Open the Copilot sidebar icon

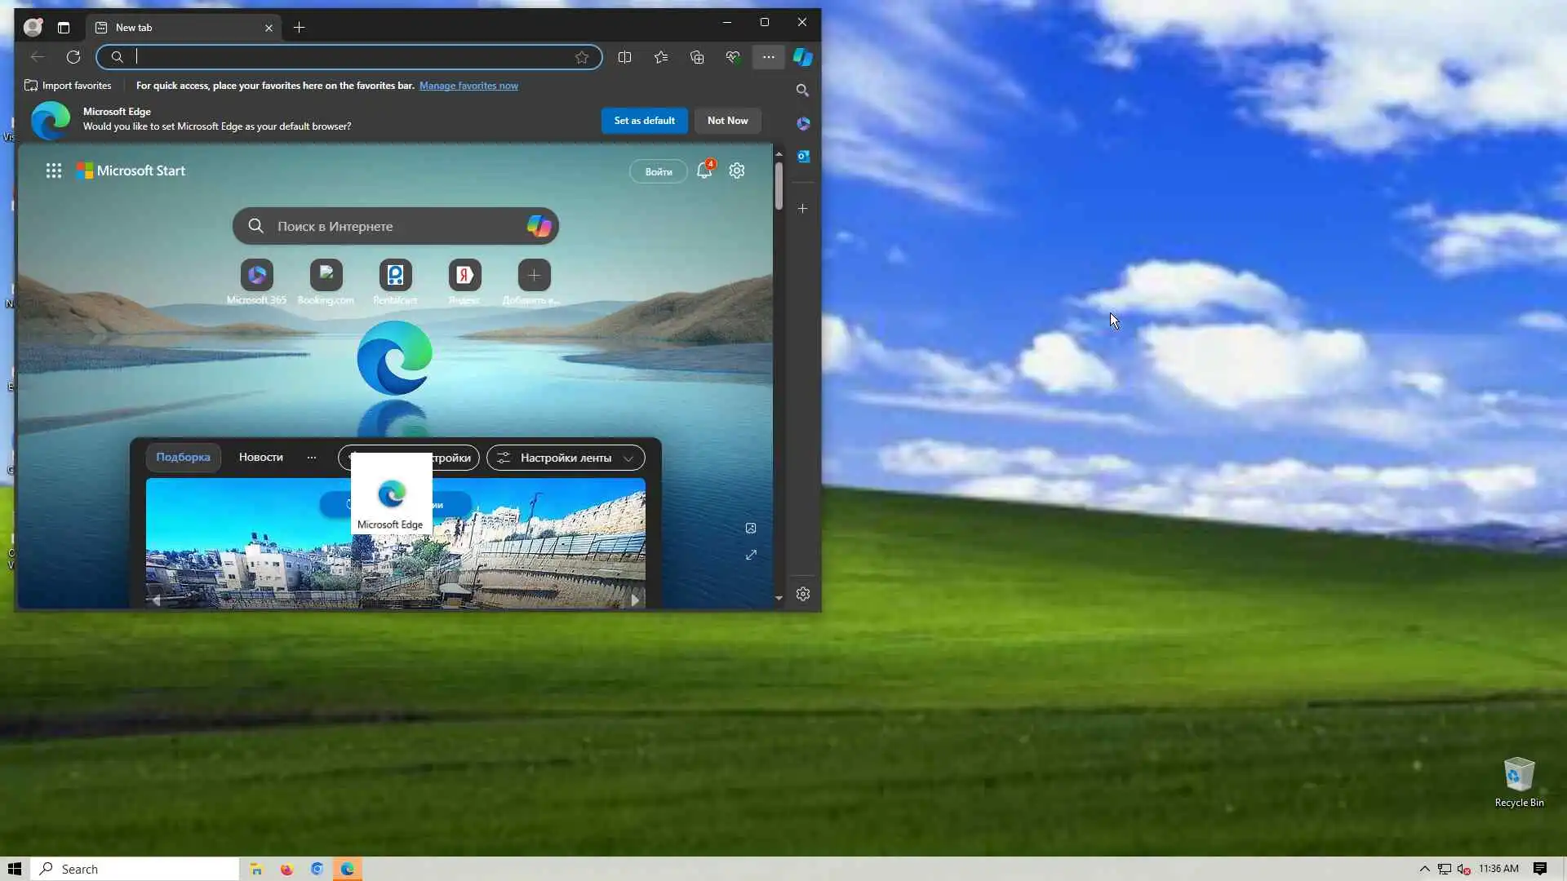(x=803, y=57)
